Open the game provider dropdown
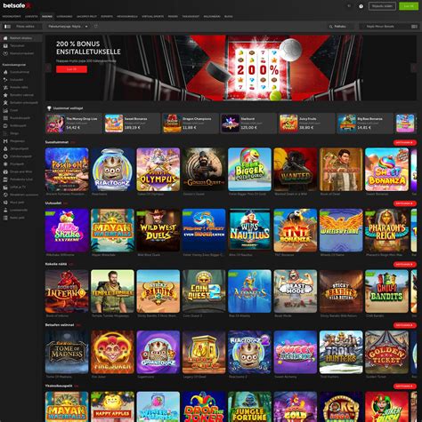This screenshot has height=422, width=422. [68, 27]
